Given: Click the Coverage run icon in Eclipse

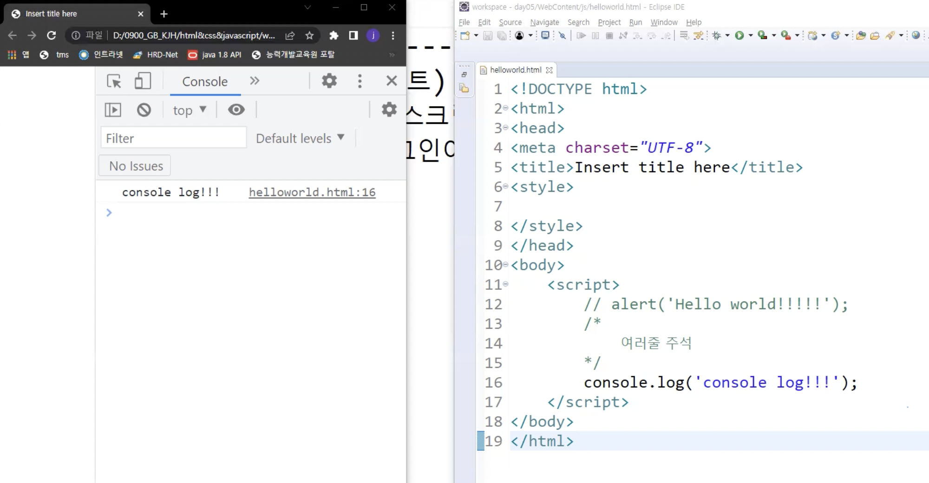Looking at the screenshot, I should pos(762,35).
